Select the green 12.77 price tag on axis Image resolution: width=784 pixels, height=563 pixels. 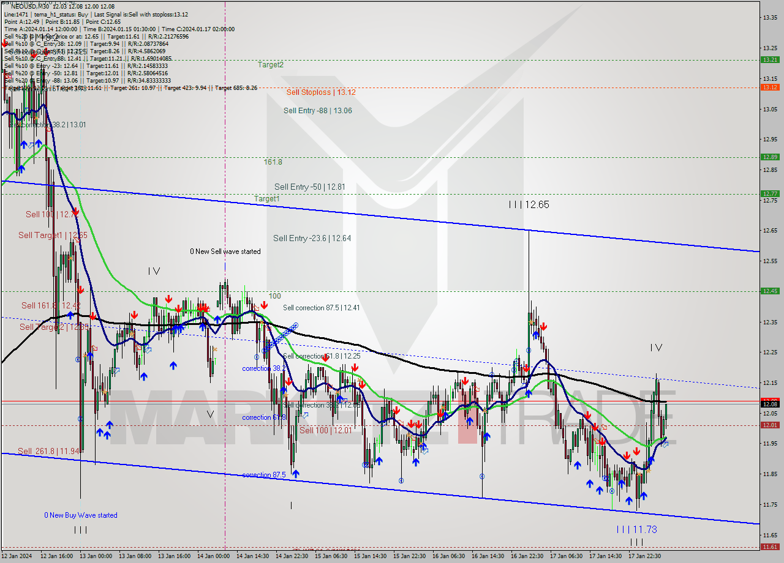(x=770, y=194)
